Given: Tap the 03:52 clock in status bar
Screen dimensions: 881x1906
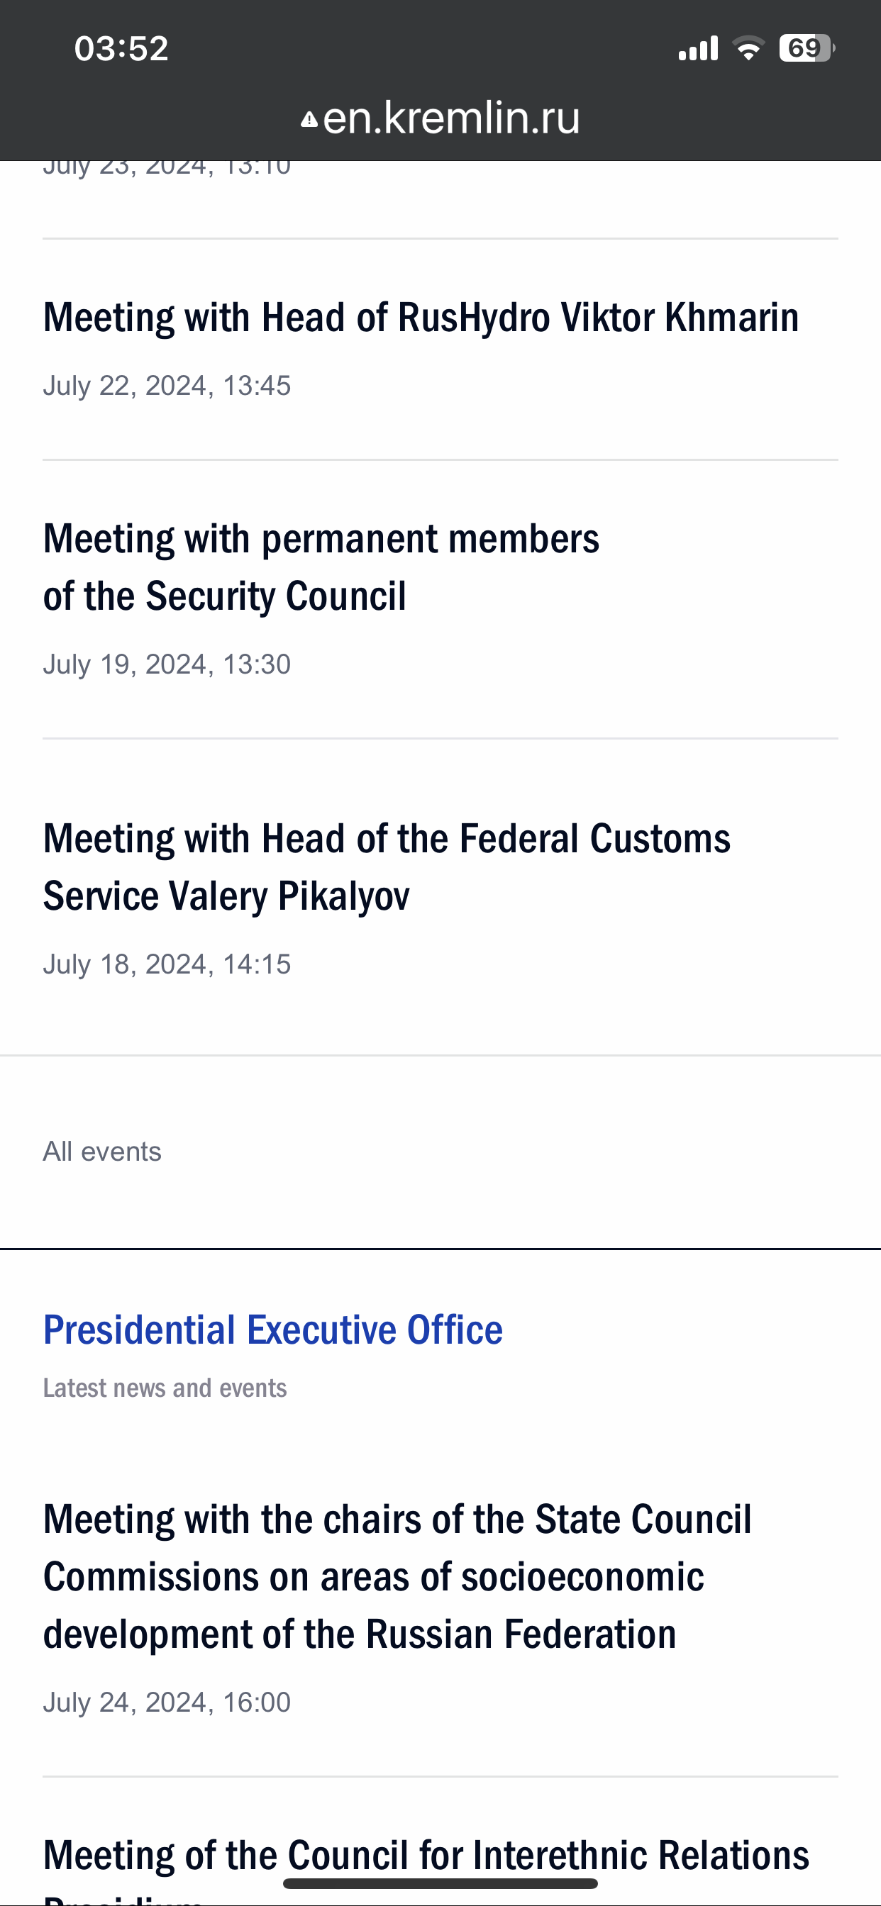Looking at the screenshot, I should pos(121,49).
